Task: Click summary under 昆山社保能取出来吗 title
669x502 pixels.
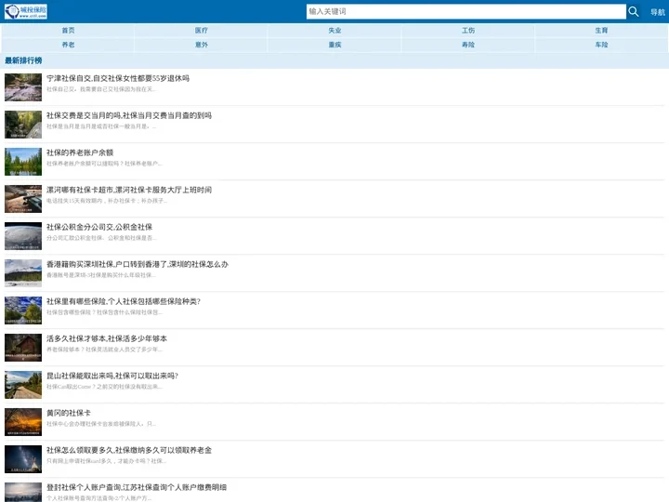Action: tap(104, 387)
